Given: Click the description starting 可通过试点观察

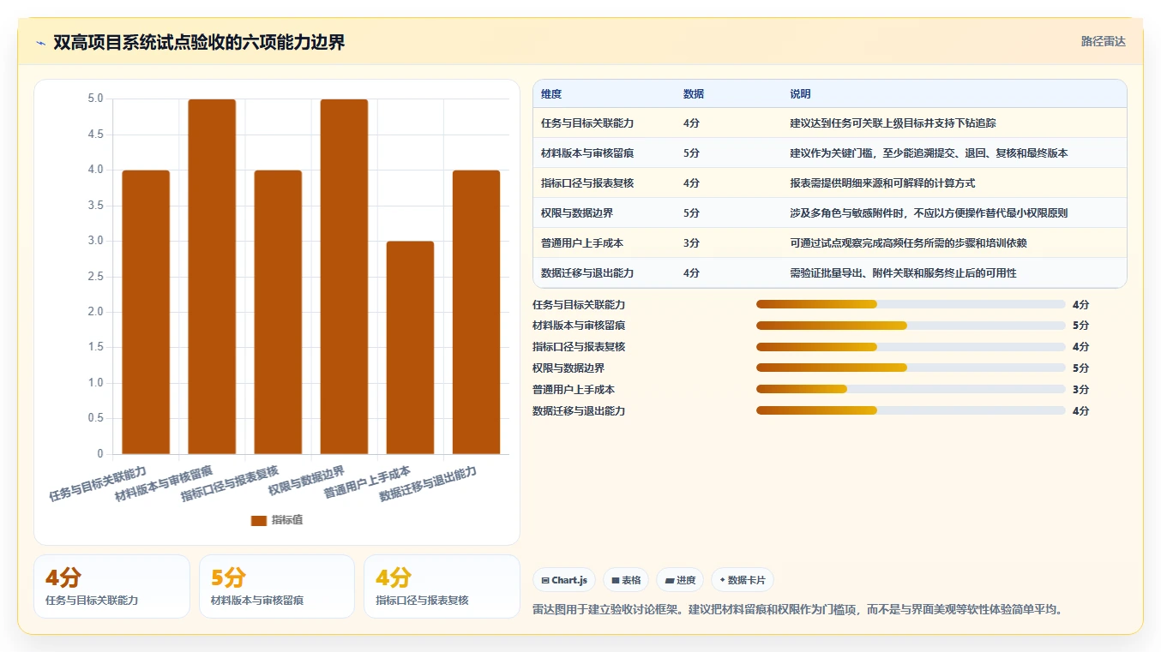Looking at the screenshot, I should pyautogui.click(x=908, y=243).
